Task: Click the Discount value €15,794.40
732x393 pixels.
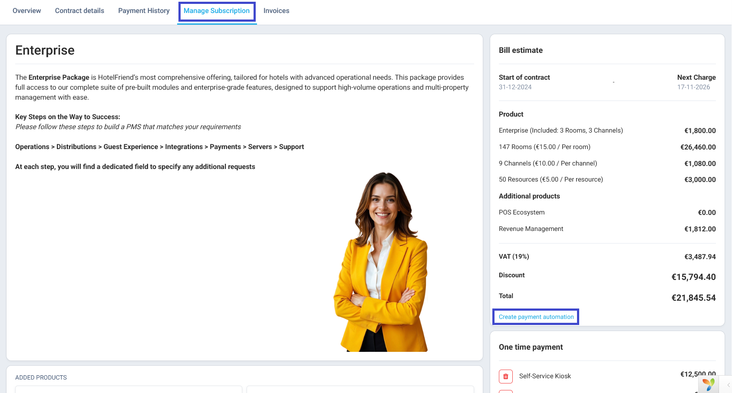Action: tap(693, 277)
